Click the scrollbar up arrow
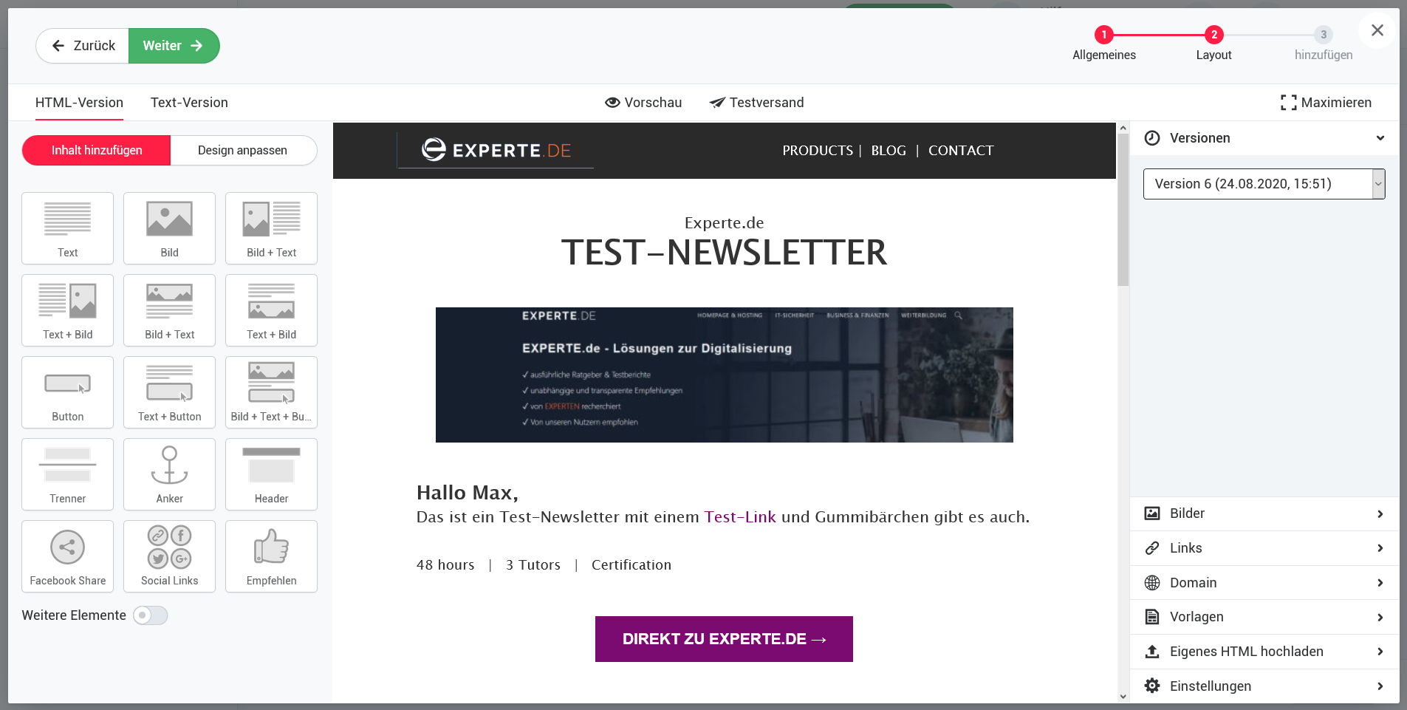Screen dimensions: 1407x710 (x=1123, y=128)
